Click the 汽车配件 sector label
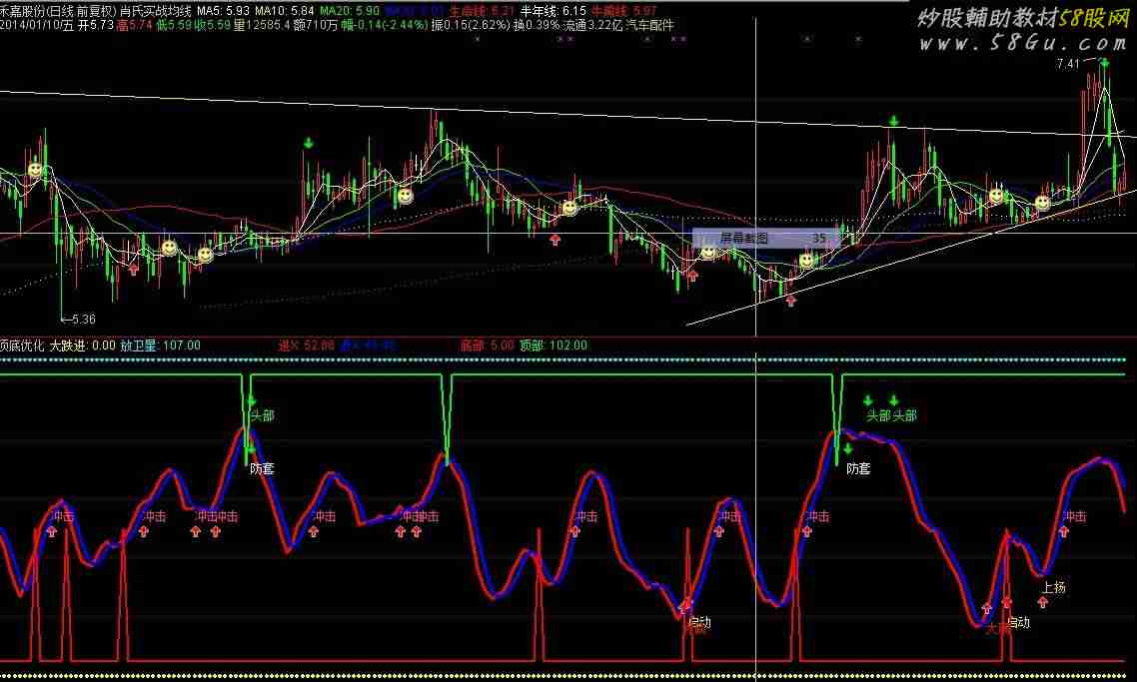This screenshot has height=682, width=1137. pos(649,25)
